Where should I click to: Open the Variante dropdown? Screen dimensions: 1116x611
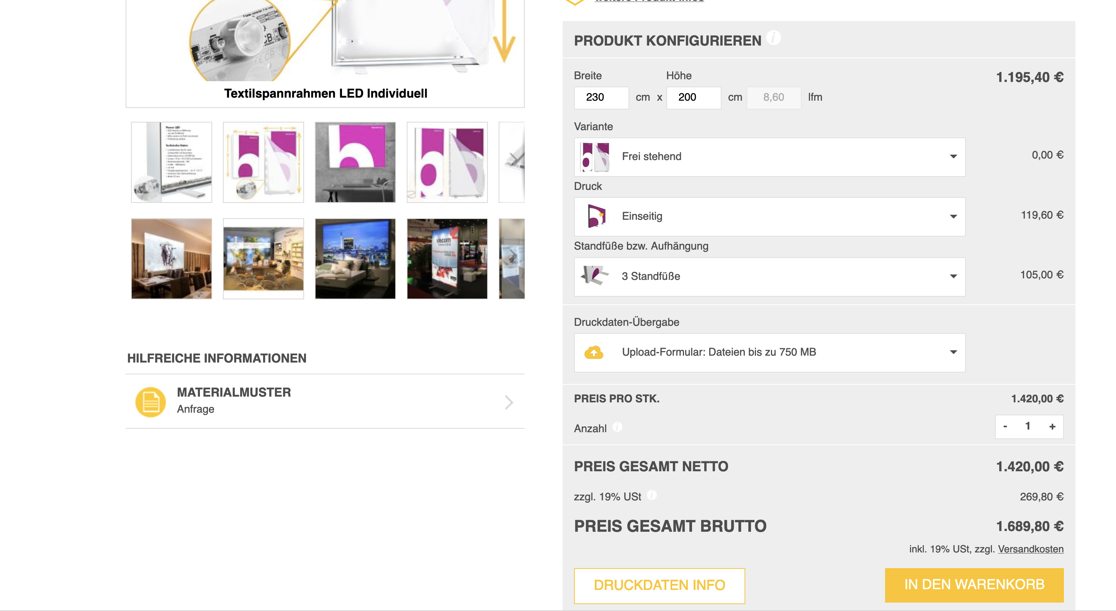(953, 157)
